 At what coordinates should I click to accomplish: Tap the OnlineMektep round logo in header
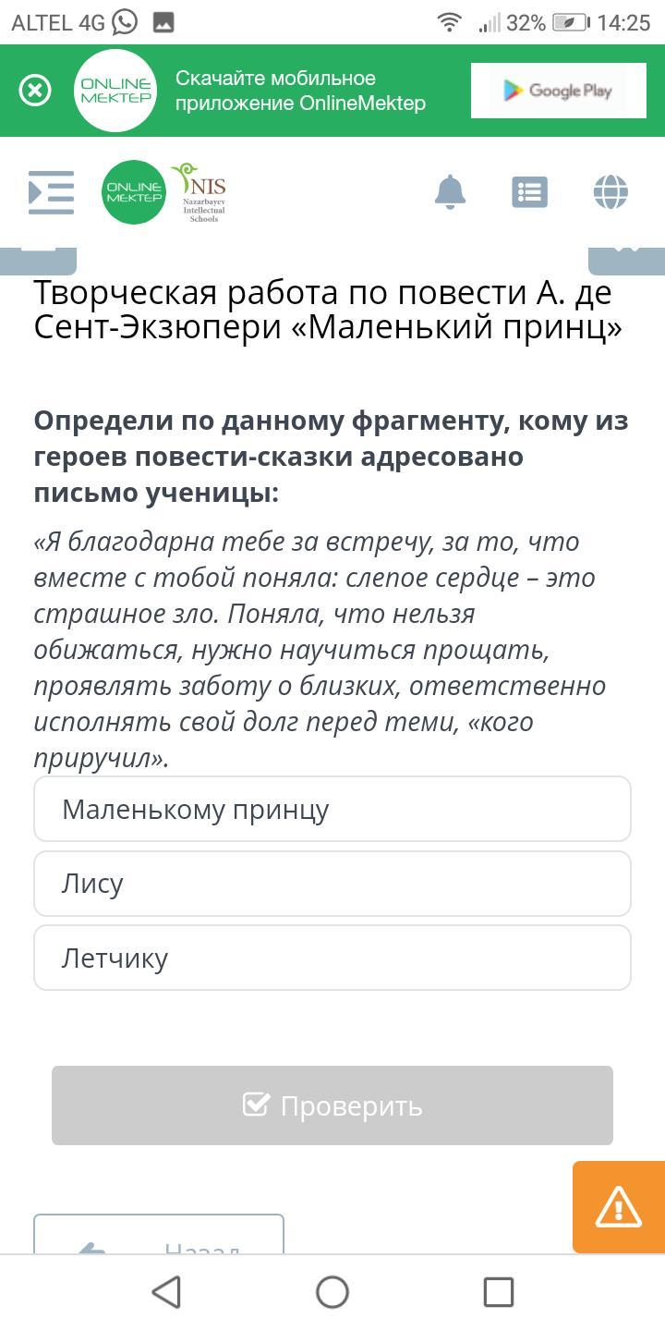134,192
